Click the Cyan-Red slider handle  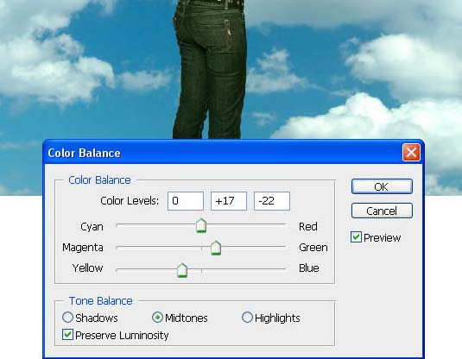201,225
